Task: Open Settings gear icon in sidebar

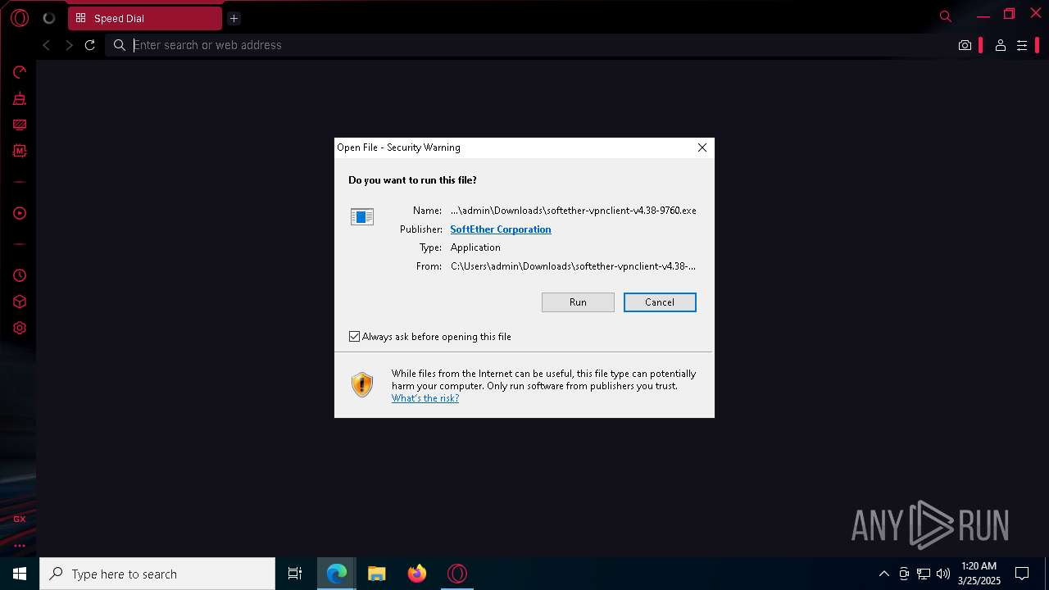Action: (x=20, y=328)
